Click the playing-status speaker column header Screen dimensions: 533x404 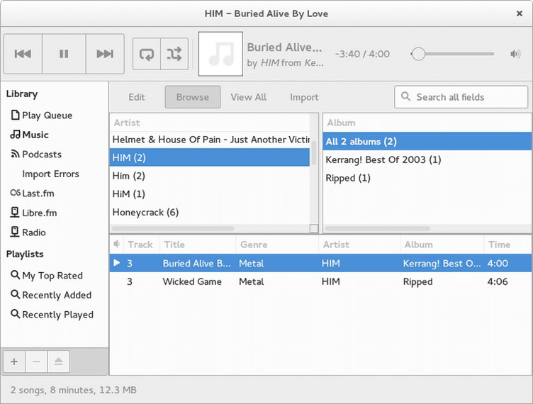pyautogui.click(x=116, y=245)
